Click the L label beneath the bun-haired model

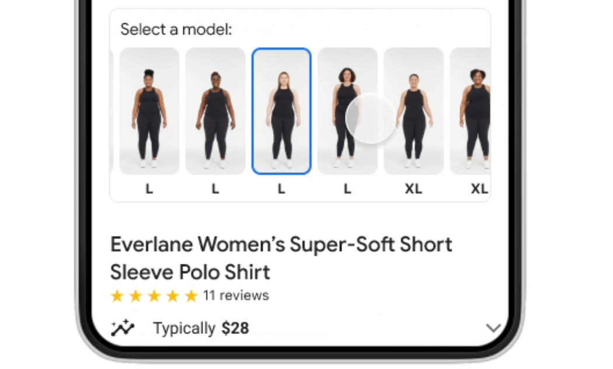[149, 189]
